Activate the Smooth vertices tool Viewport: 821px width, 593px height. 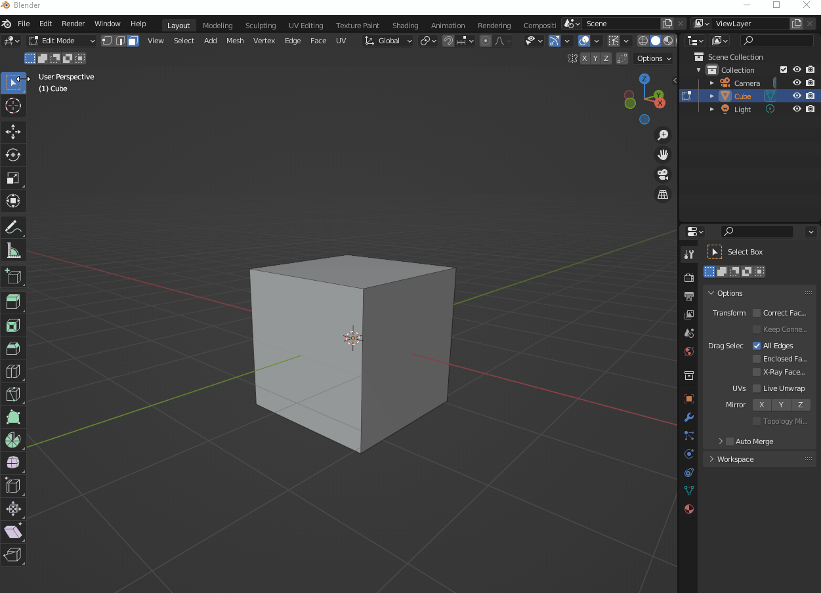tap(13, 463)
